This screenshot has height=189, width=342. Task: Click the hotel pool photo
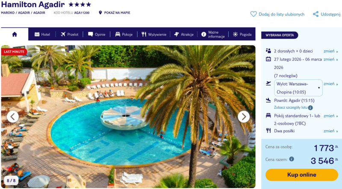(128, 117)
